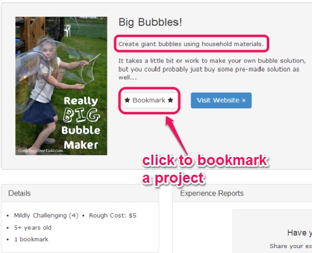This screenshot has height=253, width=312.
Task: Click the 1 bookmark count item
Action: [31, 239]
